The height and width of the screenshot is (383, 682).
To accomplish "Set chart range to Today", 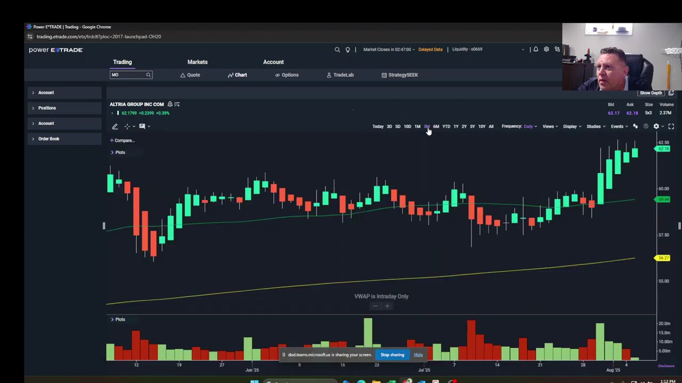I will point(378,127).
